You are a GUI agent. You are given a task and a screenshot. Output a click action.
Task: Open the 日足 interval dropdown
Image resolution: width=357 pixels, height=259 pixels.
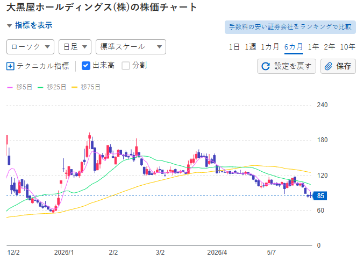[x=75, y=47]
